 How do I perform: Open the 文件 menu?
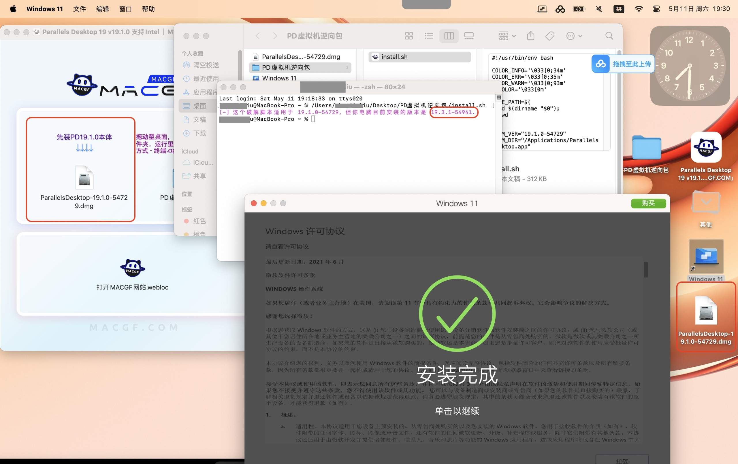[79, 9]
